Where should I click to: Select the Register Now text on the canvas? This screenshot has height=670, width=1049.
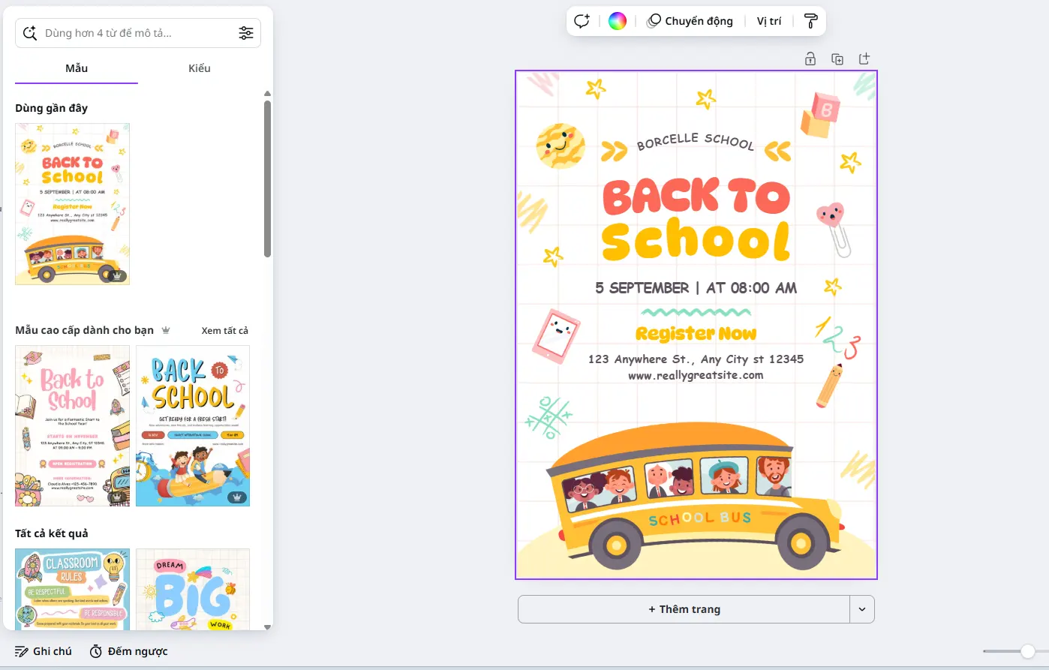pos(696,334)
